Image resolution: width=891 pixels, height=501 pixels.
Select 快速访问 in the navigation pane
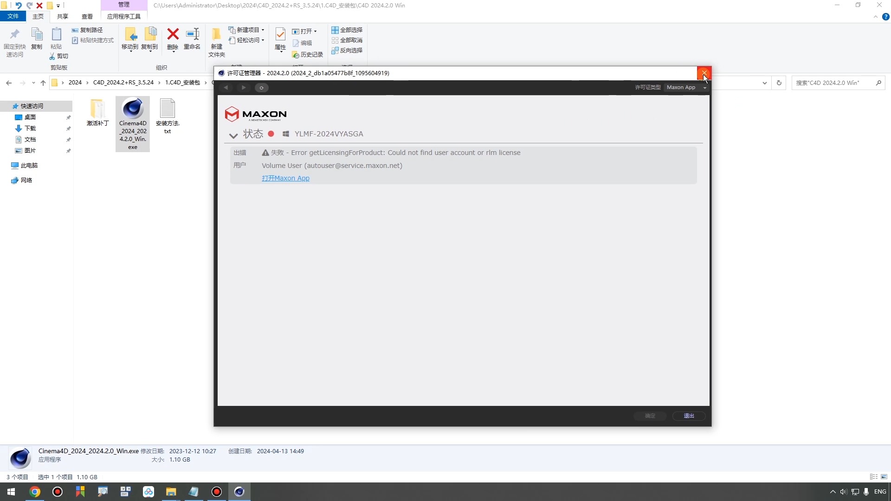(36, 106)
